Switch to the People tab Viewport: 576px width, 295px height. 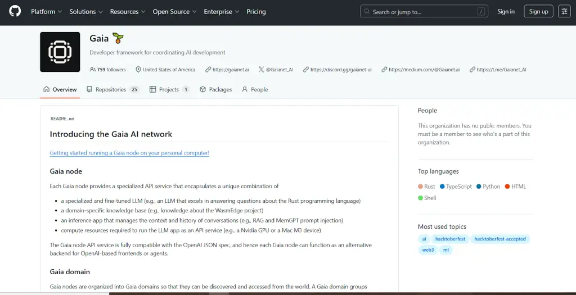(255, 89)
